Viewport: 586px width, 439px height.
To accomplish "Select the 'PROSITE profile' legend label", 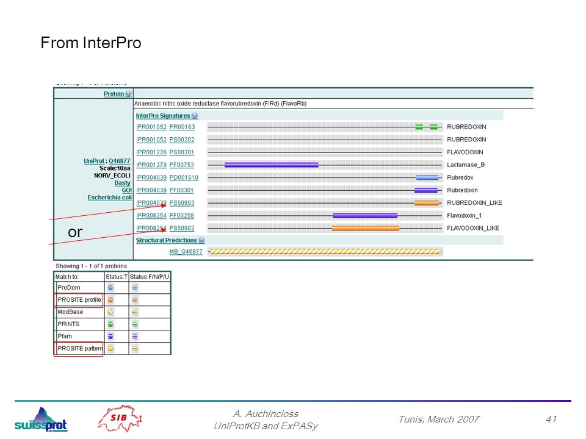I will coord(79,300).
